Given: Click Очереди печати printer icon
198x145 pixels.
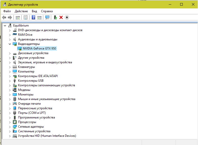Looking at the screenshot, I should [15, 104].
